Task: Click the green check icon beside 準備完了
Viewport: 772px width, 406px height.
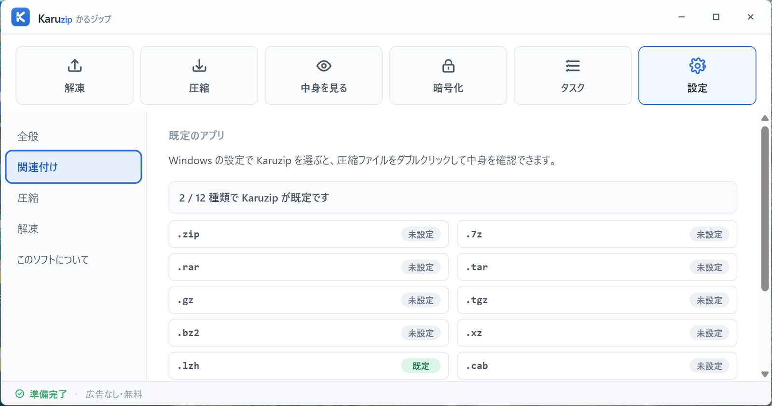Action: coord(20,394)
